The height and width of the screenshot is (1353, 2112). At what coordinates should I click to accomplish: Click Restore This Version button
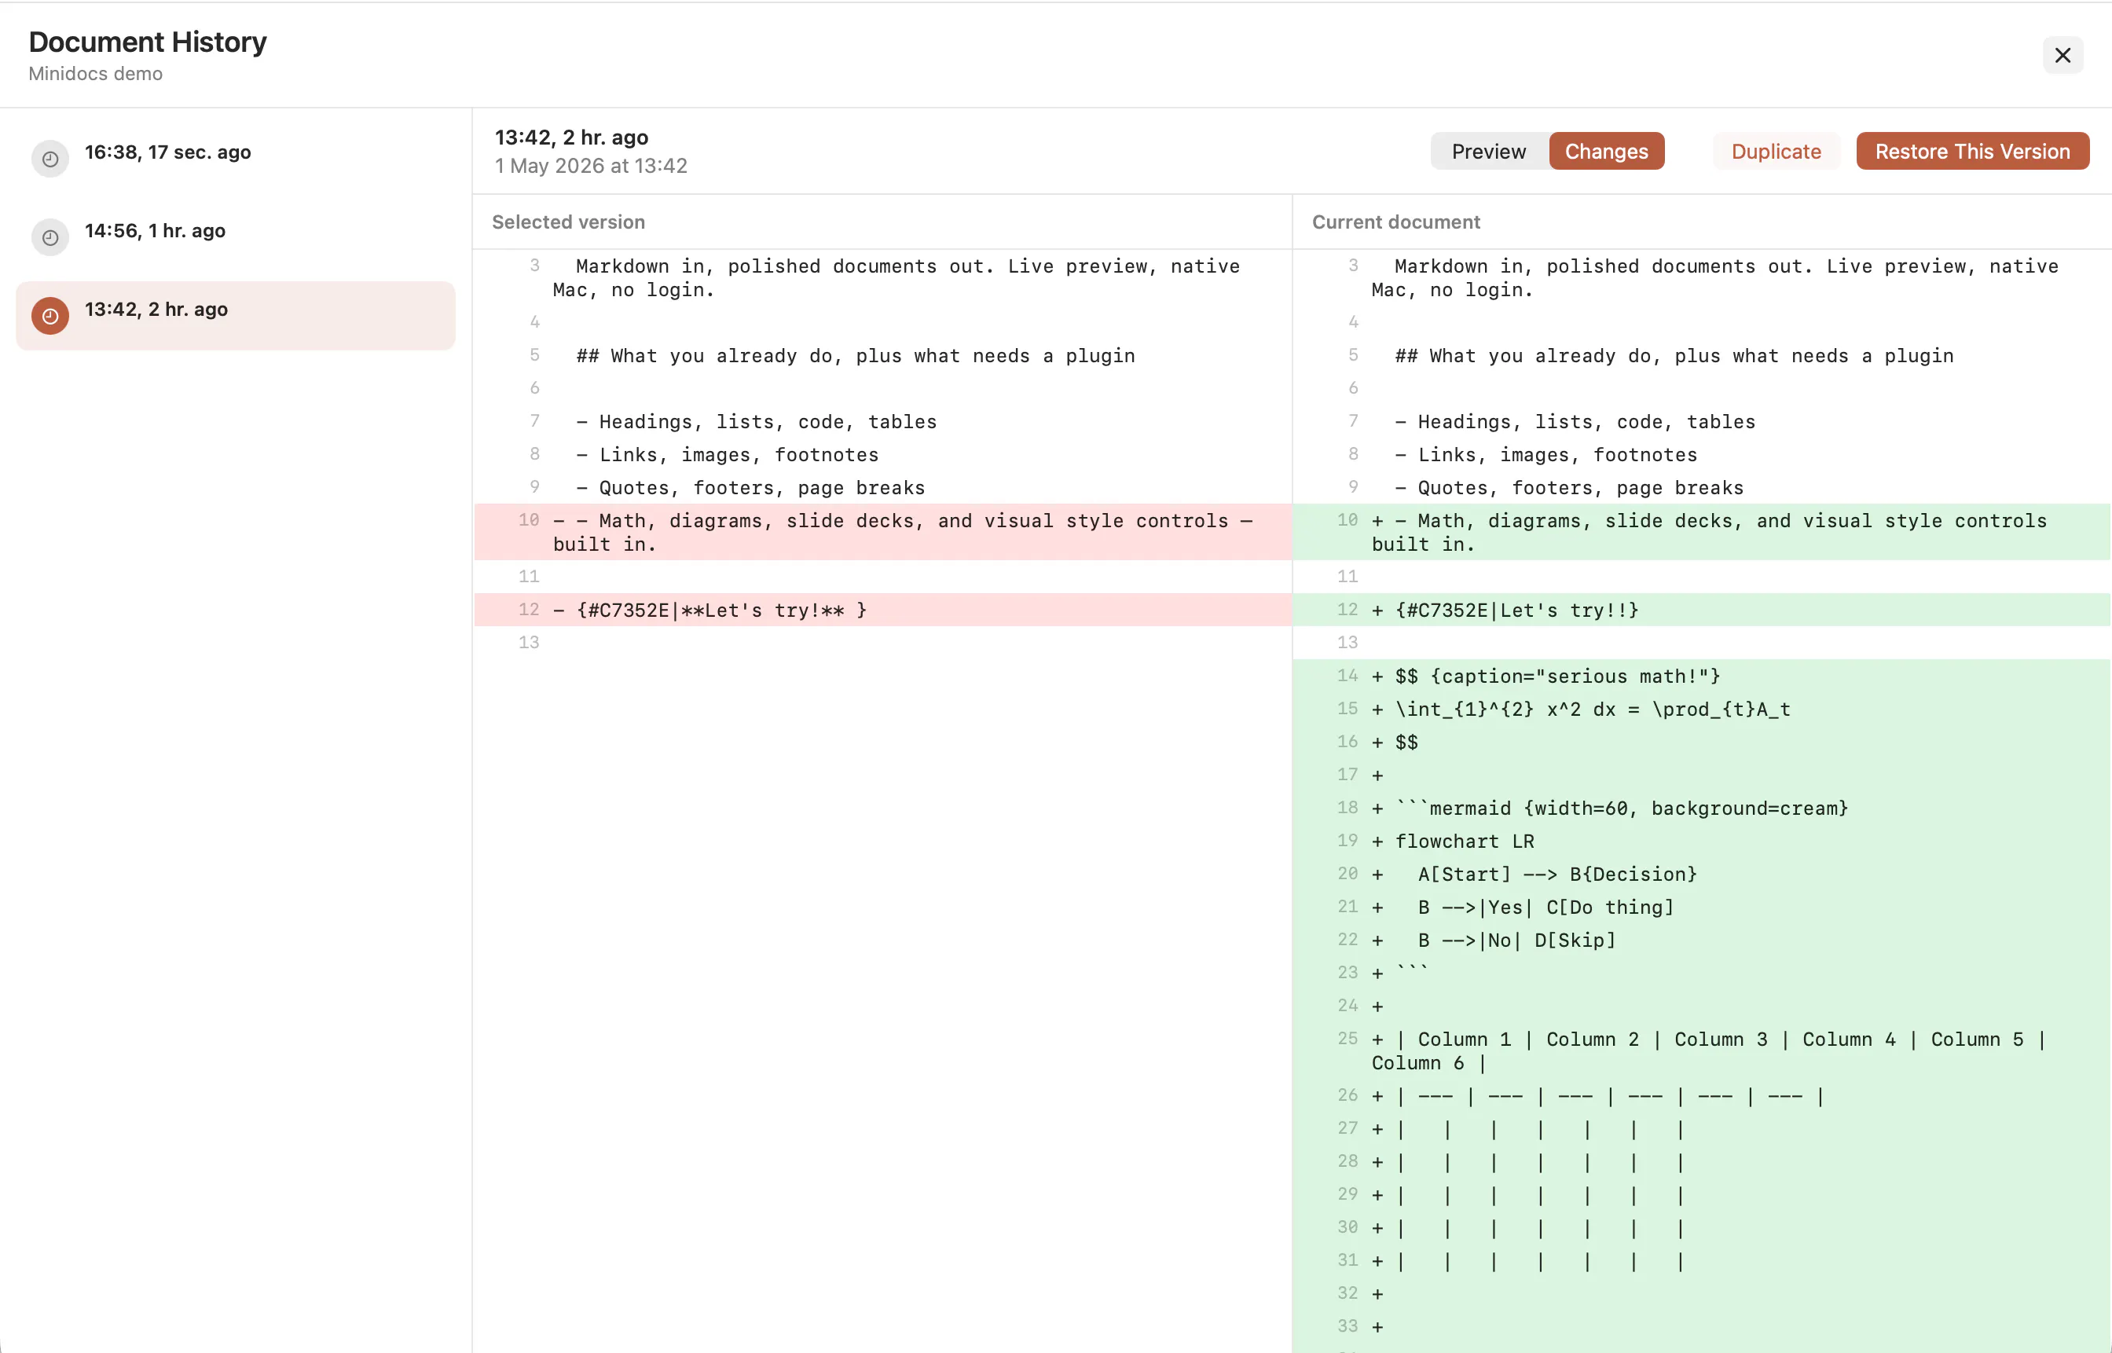click(1972, 151)
